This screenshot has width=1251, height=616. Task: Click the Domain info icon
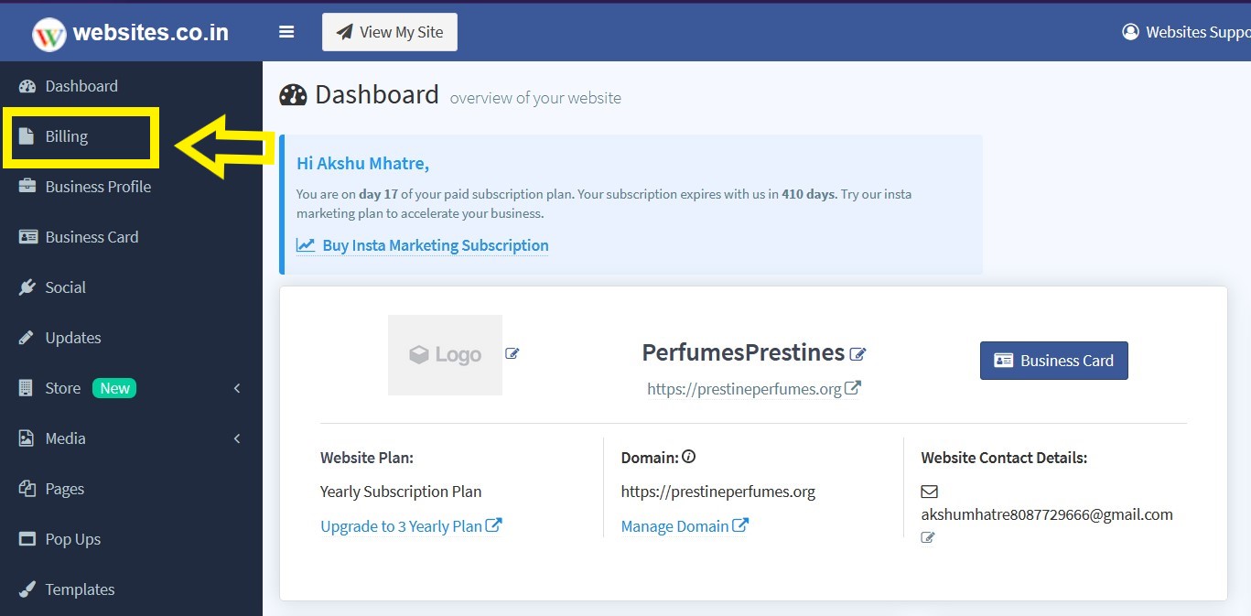[689, 457]
